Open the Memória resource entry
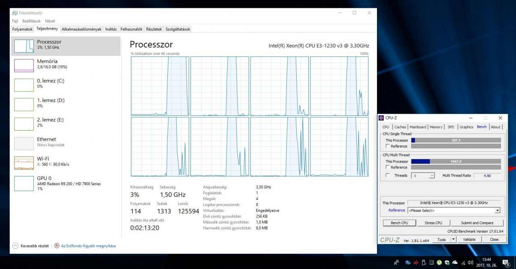Viewport: 516px width, 269px height. 66,65
